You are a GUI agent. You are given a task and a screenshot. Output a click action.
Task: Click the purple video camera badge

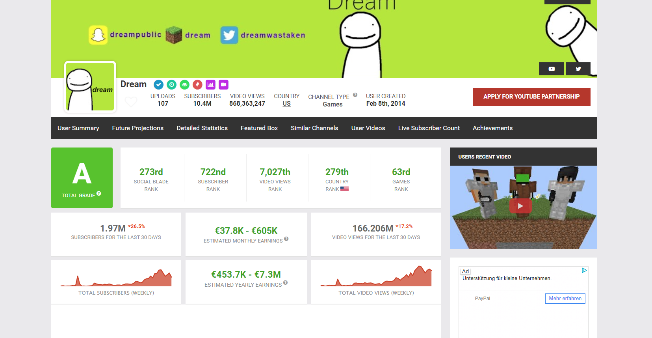pos(223,84)
